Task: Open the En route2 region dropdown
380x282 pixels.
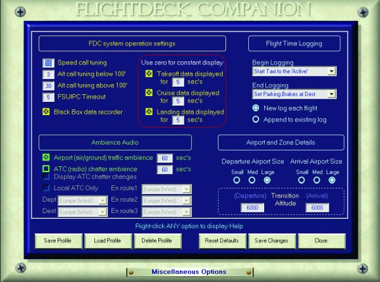Action: (x=187, y=200)
